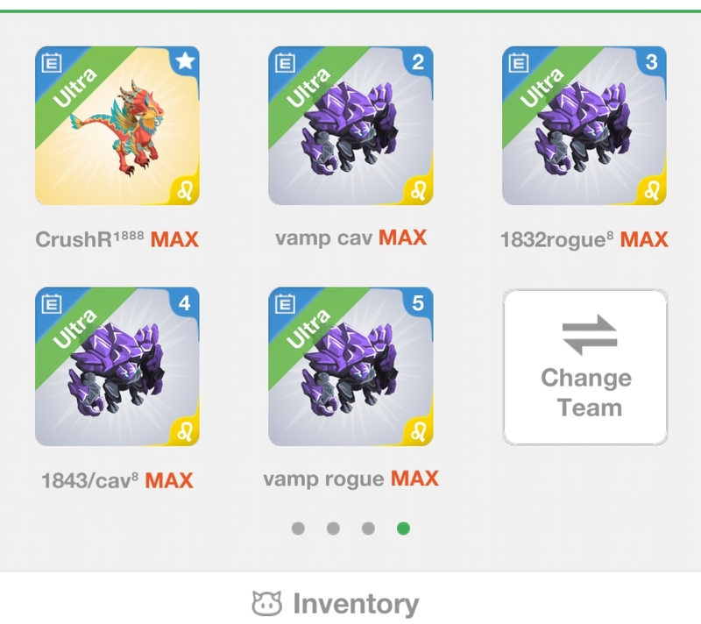Viewport: 701px width, 624px height.
Task: Tap swap arrows icon in Change Team
Action: (x=589, y=335)
